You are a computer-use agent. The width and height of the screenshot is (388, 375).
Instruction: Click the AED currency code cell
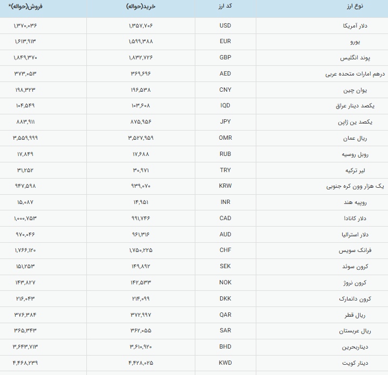click(x=225, y=74)
